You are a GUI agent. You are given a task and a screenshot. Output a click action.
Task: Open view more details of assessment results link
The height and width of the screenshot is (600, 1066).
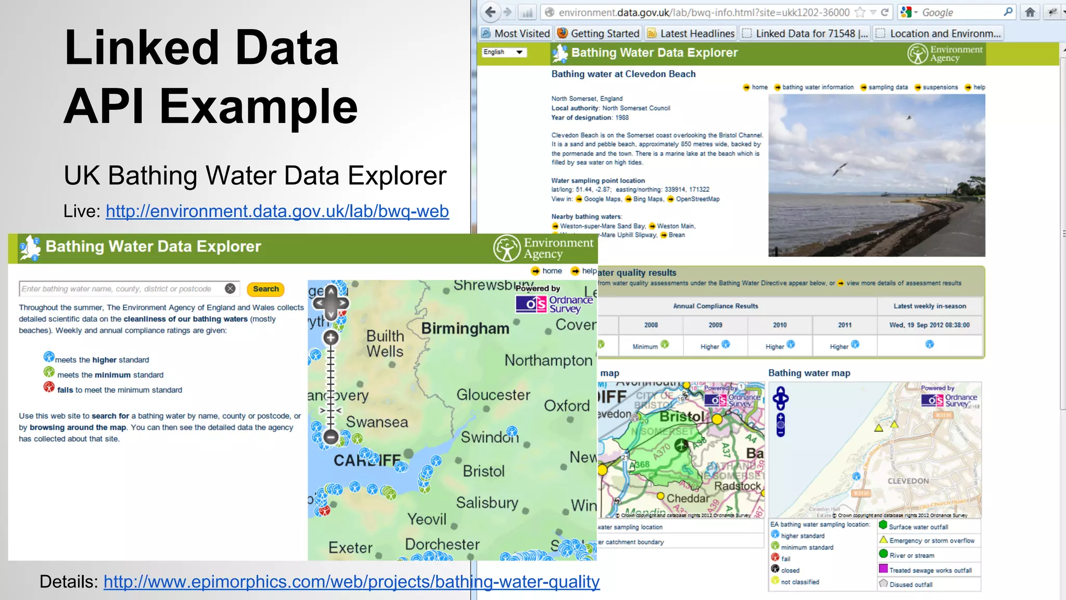[899, 283]
